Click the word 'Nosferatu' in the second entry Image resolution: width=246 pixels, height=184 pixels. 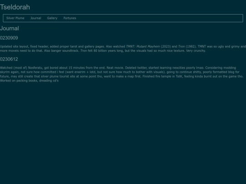coord(35,68)
